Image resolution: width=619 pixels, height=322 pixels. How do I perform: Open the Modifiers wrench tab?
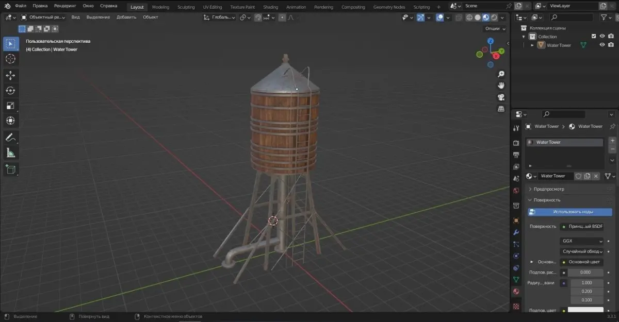516,232
